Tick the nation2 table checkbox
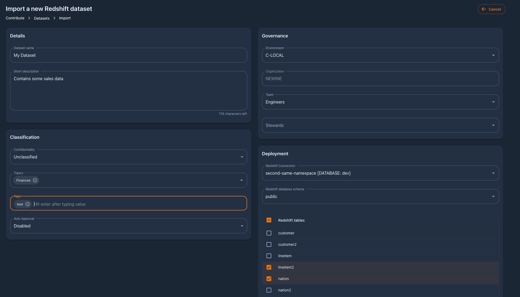 click(269, 290)
